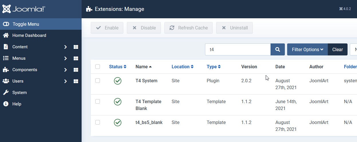Select the T4 System row checkbox
The image size is (357, 142).
(x=98, y=81)
